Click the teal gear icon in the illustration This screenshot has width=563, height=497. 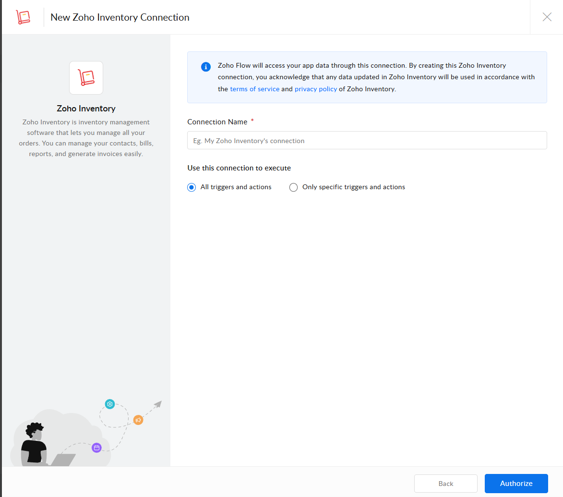tap(110, 404)
